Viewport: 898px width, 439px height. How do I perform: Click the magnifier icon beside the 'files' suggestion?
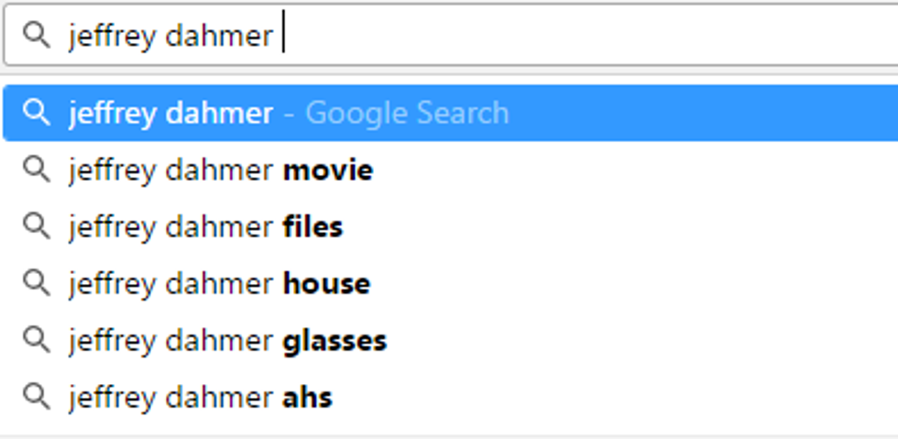tap(36, 226)
